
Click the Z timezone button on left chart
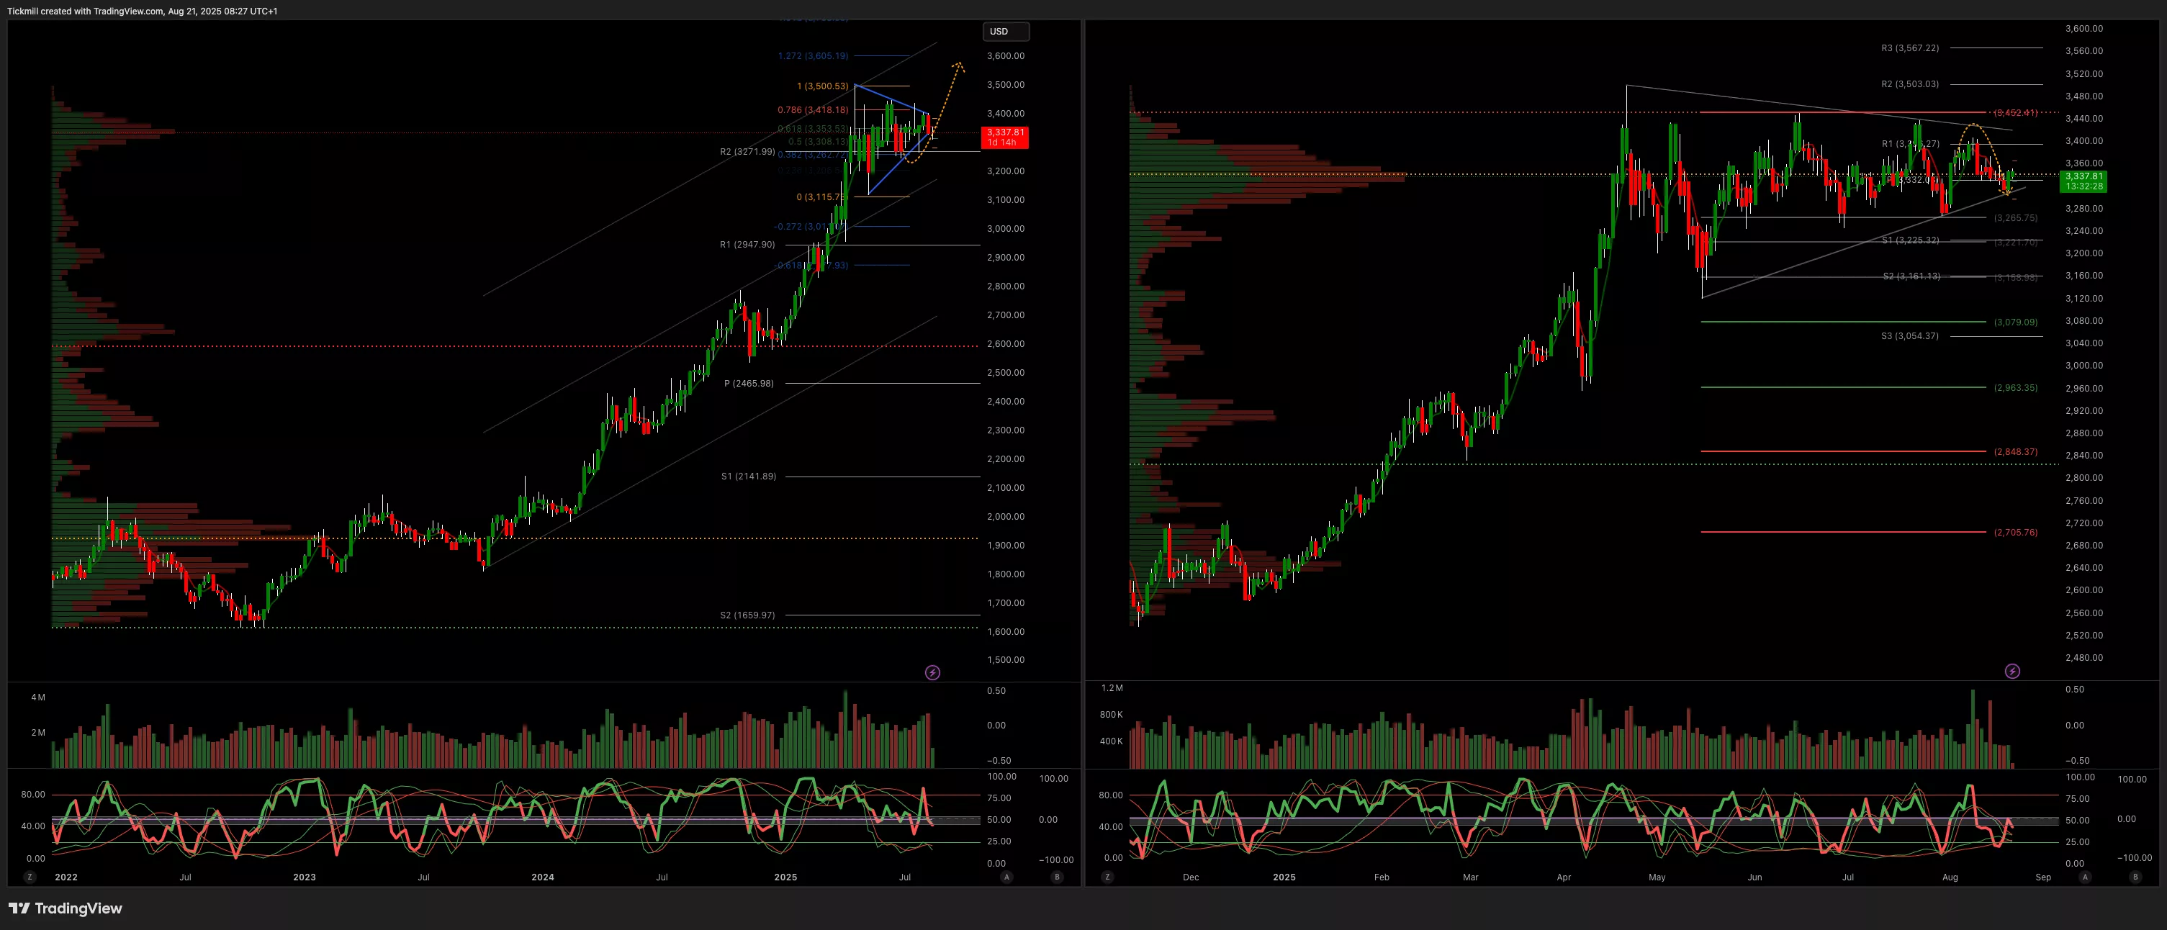click(x=30, y=877)
